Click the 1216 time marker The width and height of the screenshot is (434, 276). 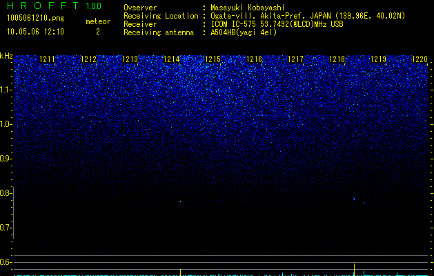[x=254, y=59]
